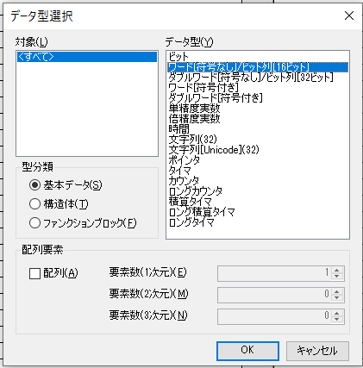Pick ダブルワード[符号なし]/ビット列[32ビット] entry
Image resolution: width=363 pixels, height=368 pixels.
pos(258,78)
